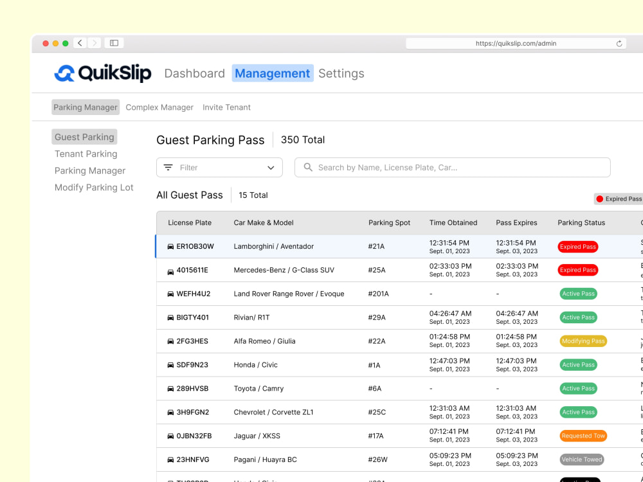Click red dot in Expired Pass legend
The image size is (643, 482).
pyautogui.click(x=599, y=199)
